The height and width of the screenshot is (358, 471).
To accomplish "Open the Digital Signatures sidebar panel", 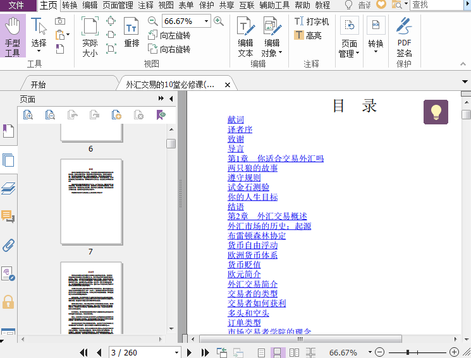I will click(8, 273).
